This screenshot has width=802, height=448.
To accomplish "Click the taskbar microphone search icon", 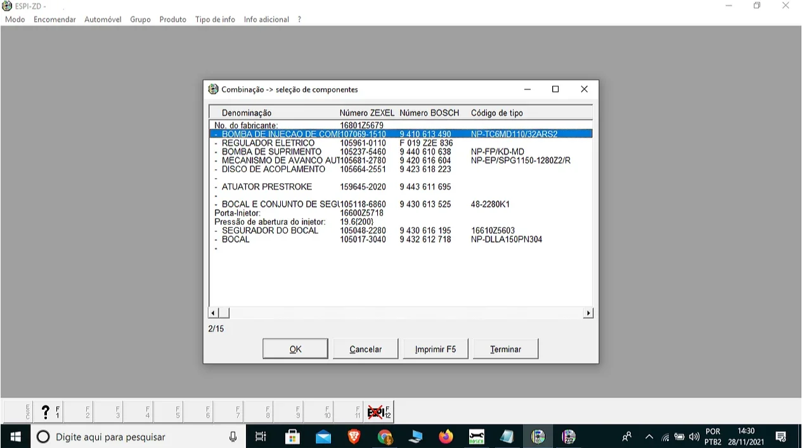I will 233,437.
